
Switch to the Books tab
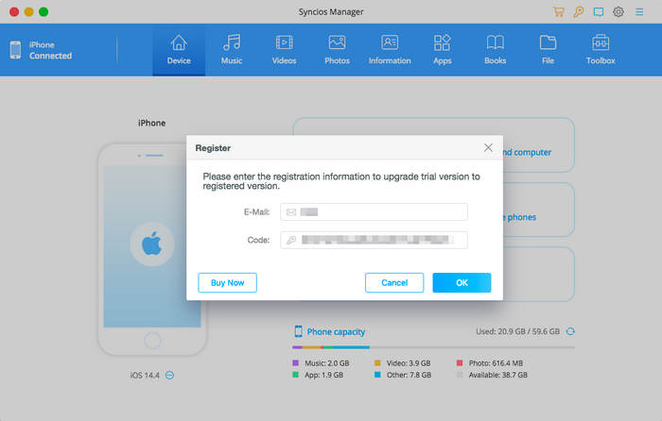pos(495,50)
